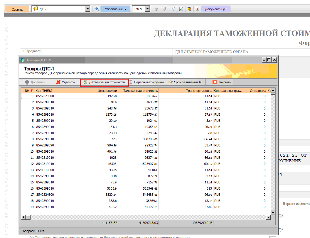The image size is (310, 238).
Task: Minimize the Товары ДТС-1 window
Action: tap(264, 60)
